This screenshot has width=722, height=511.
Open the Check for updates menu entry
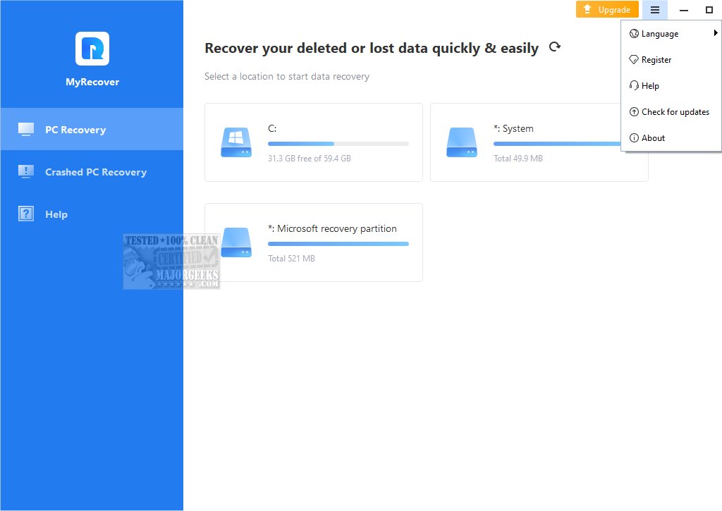(x=669, y=111)
